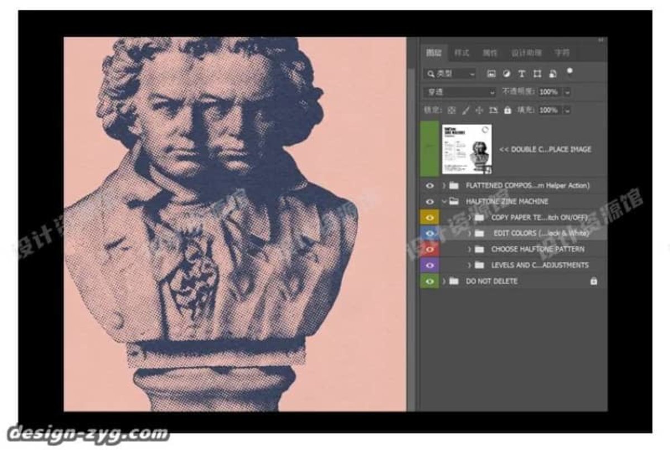The width and height of the screenshot is (670, 450).
Task: Toggle EDIT COLORS group visibility eye
Action: 430,233
